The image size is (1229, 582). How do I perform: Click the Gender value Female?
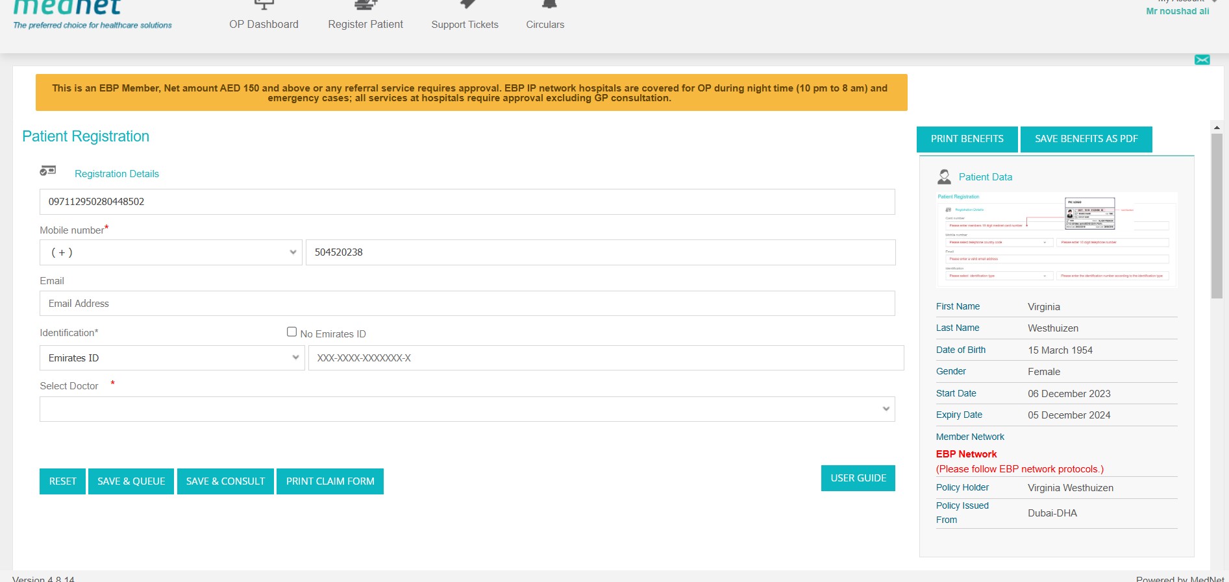tap(1044, 372)
